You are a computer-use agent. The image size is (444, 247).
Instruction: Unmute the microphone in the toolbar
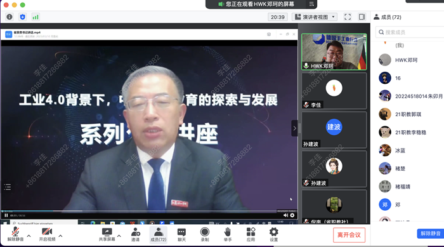[x=15, y=235]
